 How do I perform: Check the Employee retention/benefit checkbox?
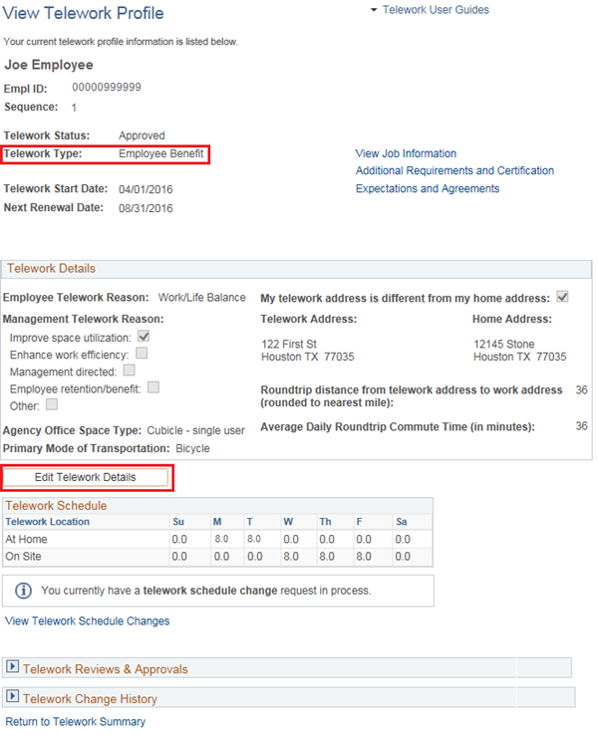tap(153, 387)
